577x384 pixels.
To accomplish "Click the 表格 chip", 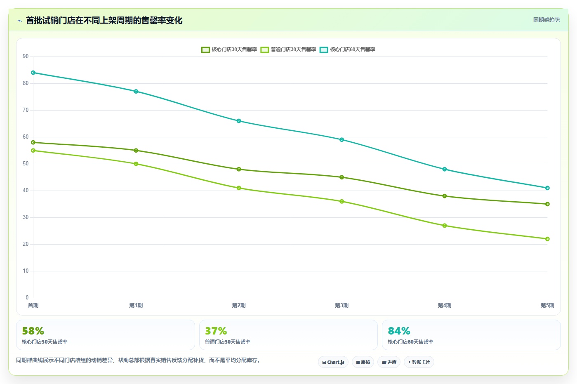I will (x=363, y=362).
